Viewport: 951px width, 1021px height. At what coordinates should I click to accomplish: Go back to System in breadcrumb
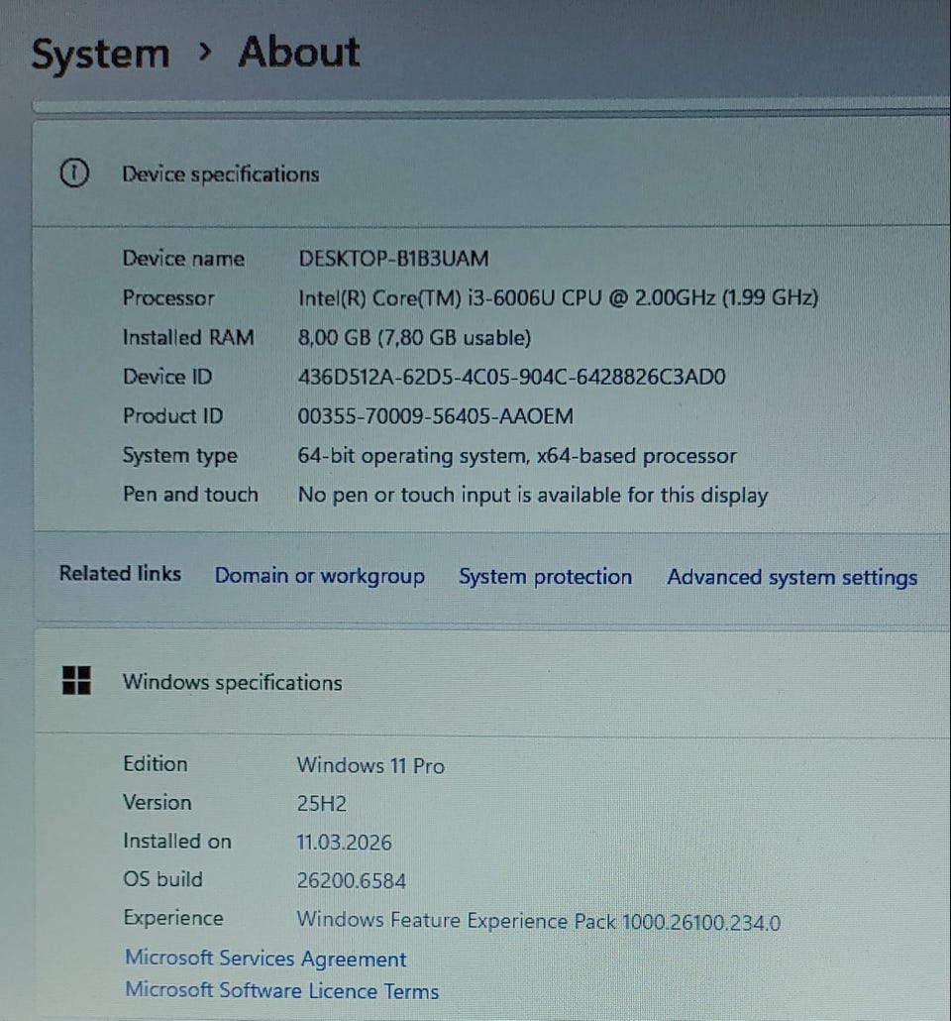[100, 54]
